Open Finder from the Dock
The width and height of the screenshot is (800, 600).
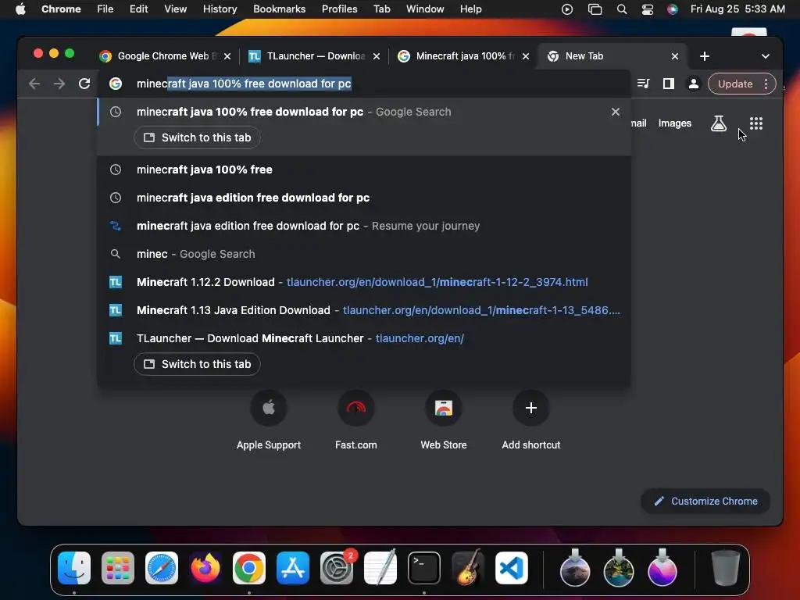pyautogui.click(x=74, y=568)
